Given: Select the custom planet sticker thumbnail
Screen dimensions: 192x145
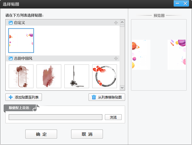Looking at the screenshot, I should pos(21,41).
